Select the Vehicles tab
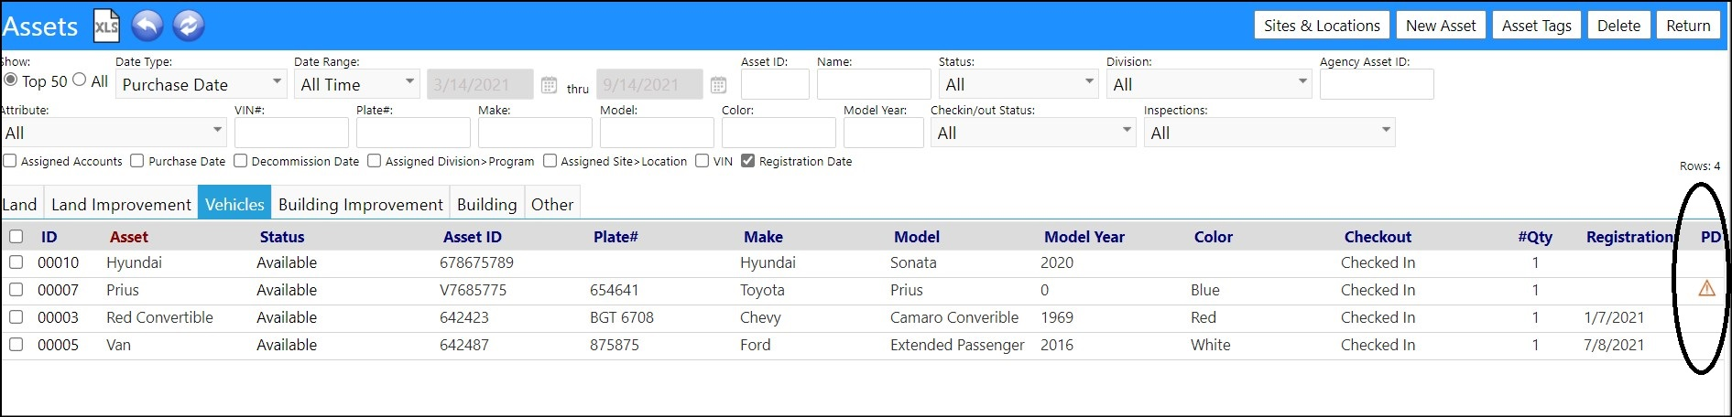Image resolution: width=1732 pixels, height=417 pixels. (x=234, y=204)
